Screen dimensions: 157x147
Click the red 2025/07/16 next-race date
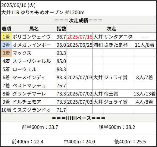[80, 37]
